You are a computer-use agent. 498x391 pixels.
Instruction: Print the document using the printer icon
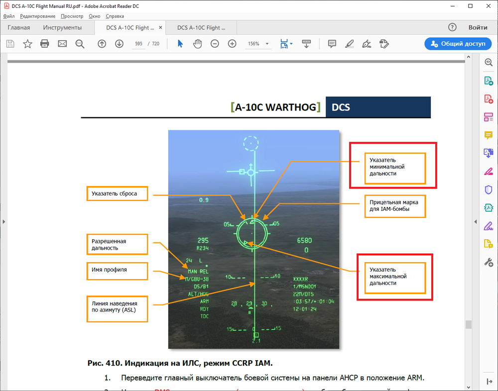[45, 43]
